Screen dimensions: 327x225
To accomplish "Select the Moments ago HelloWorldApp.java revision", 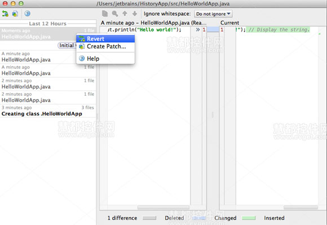I will click(48, 34).
